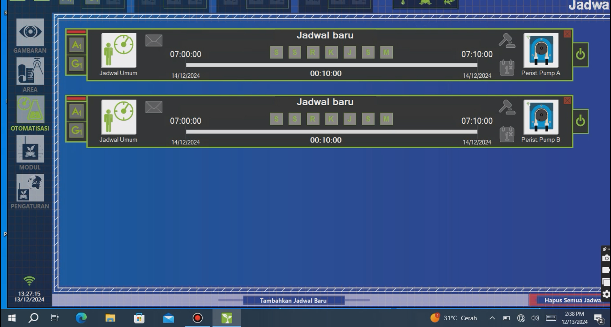This screenshot has width=611, height=327.
Task: Show hidden system tray icons
Action: coord(492,318)
